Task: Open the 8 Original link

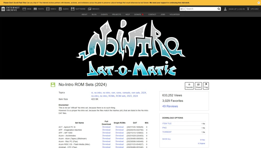Action: (x=201, y=143)
